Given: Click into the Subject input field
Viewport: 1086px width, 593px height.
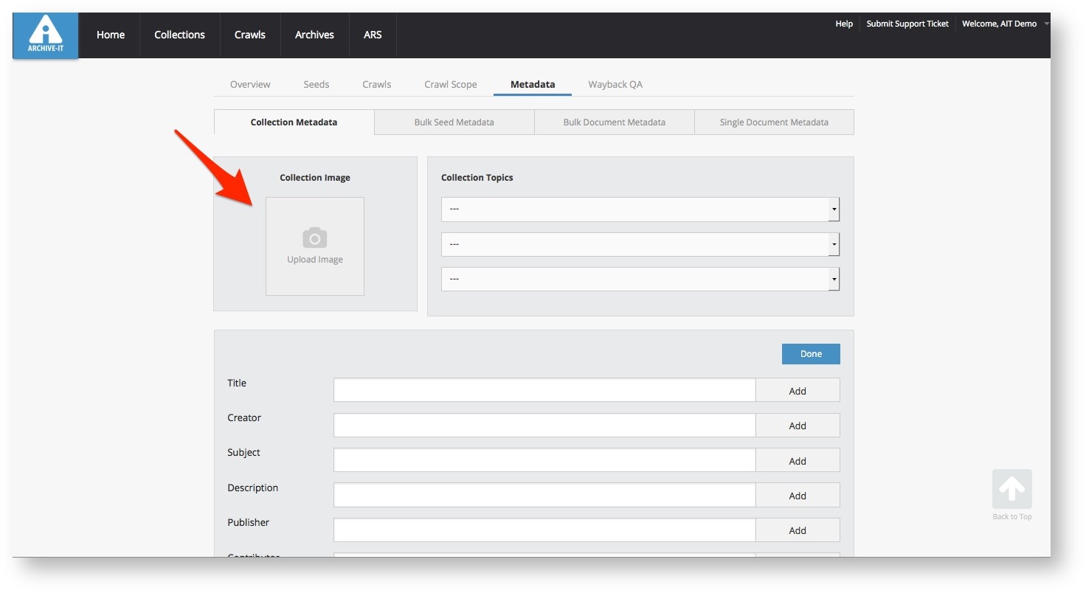Looking at the screenshot, I should [544, 460].
